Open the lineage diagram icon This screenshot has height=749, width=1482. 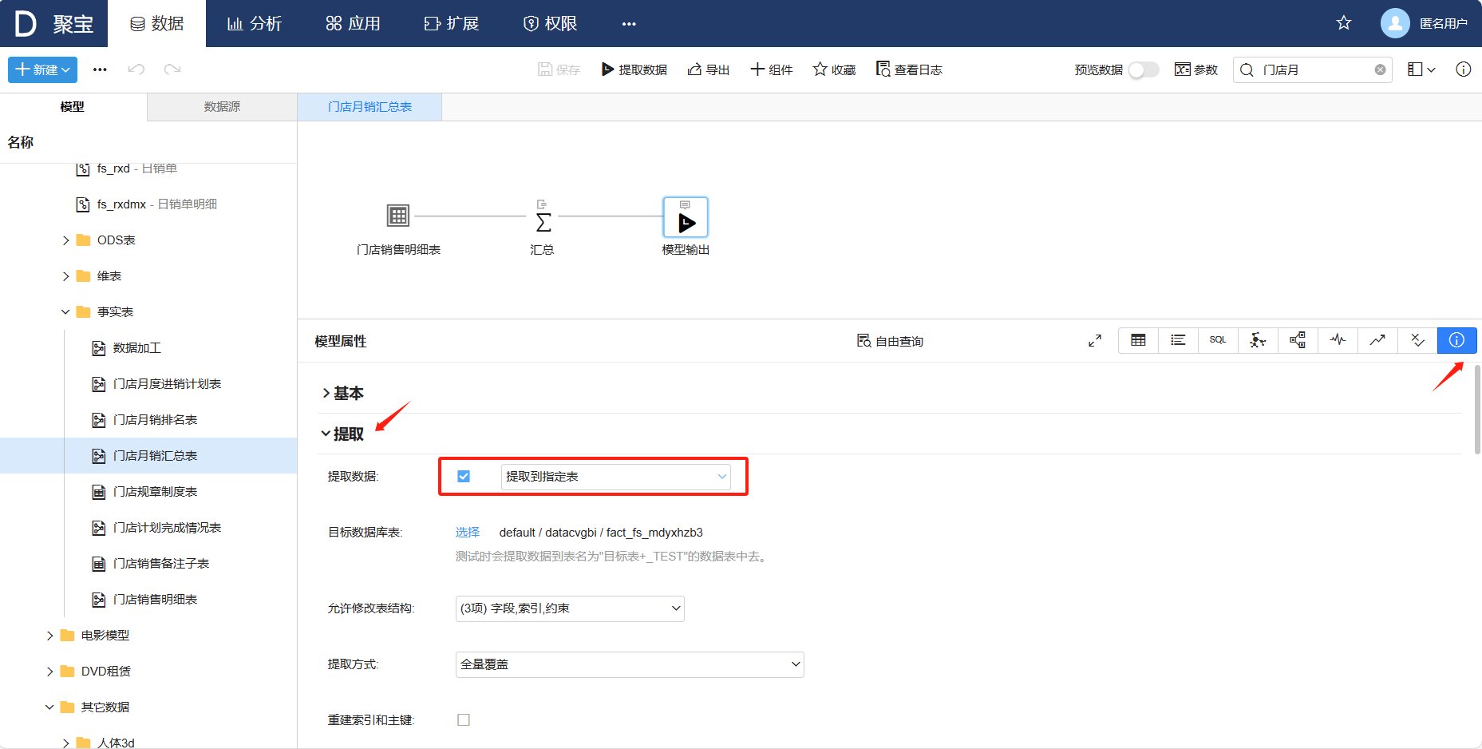coord(1298,340)
